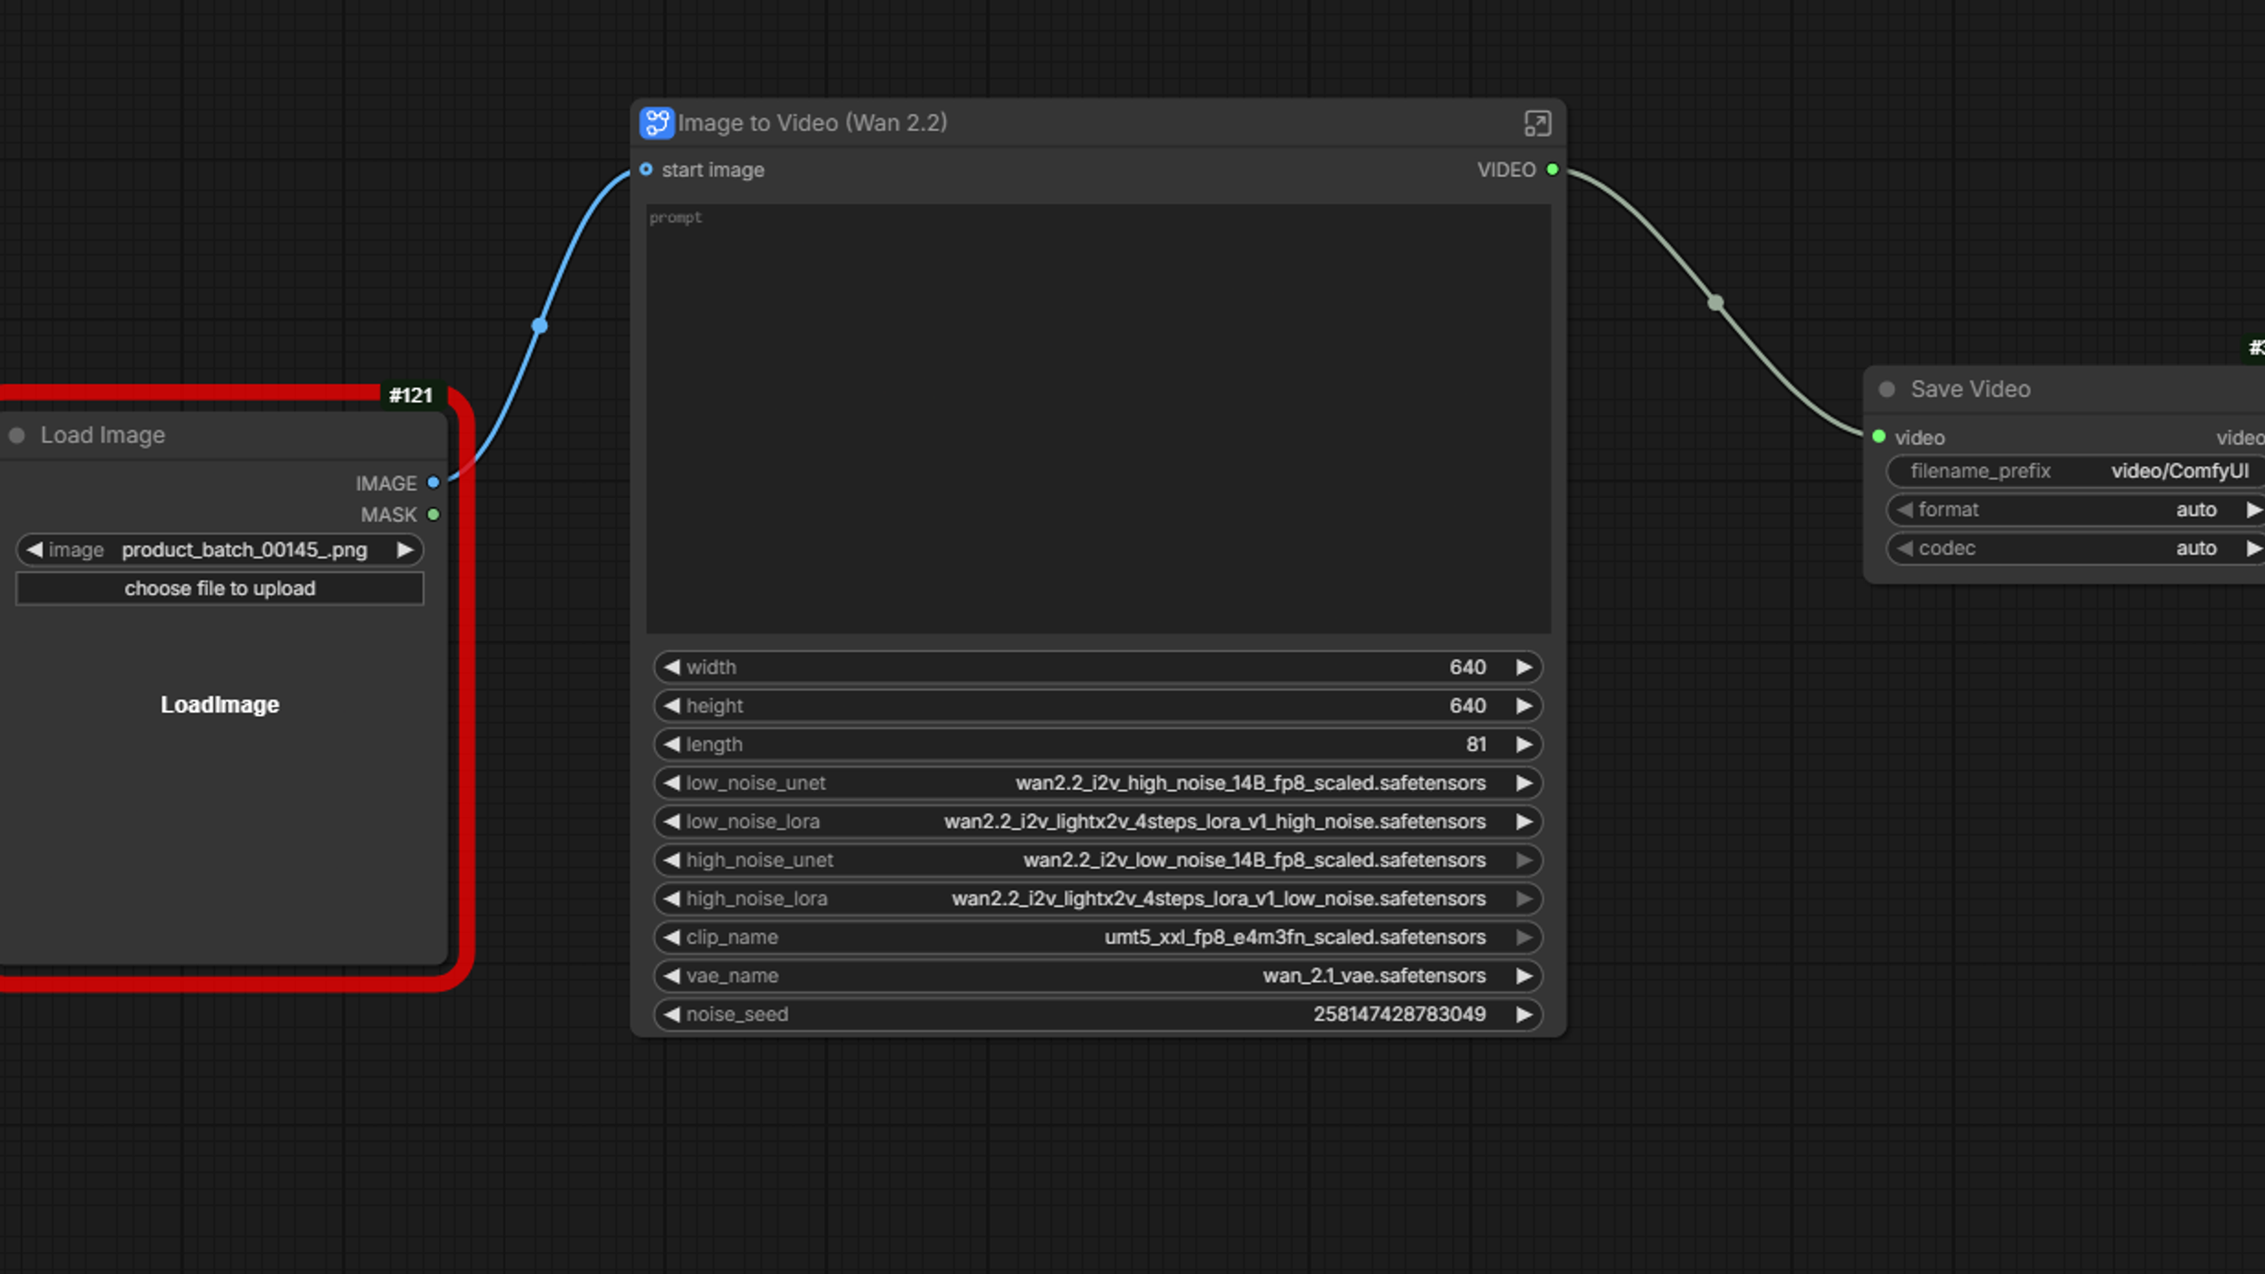The width and height of the screenshot is (2265, 1274).
Task: Open the expand subgraph icon on Wan 2.2 node
Action: (x=1538, y=124)
